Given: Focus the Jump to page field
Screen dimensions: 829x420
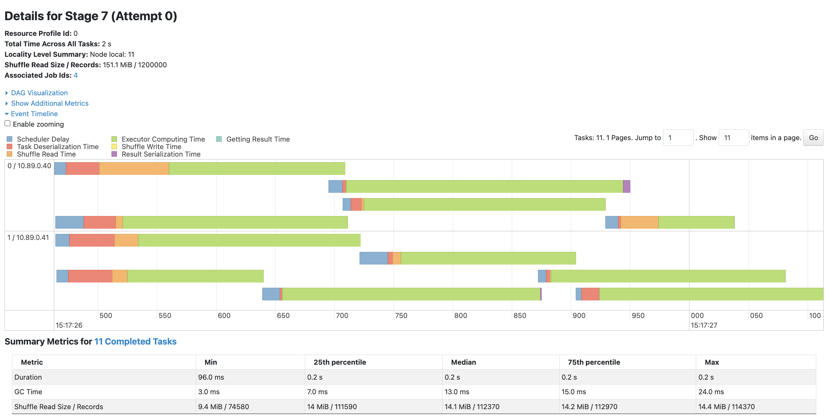Looking at the screenshot, I should coord(678,138).
